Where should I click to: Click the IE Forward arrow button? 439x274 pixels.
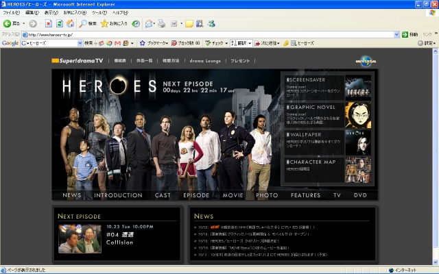33,24
